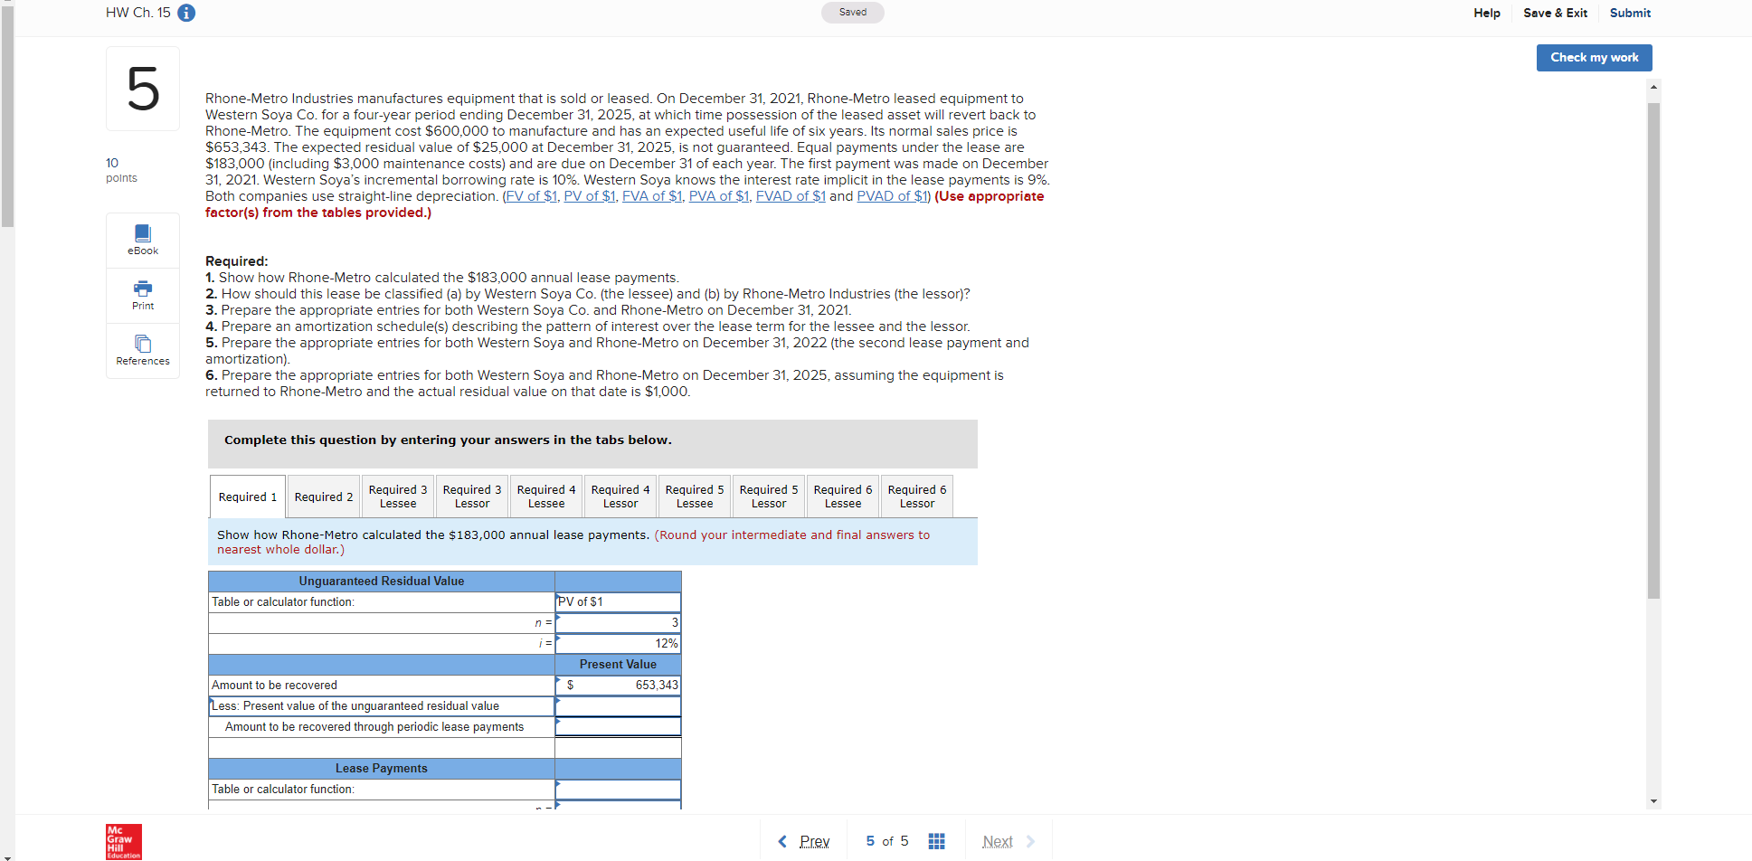Open the Required 4 Lessor tab
The image size is (1752, 861).
point(620,496)
